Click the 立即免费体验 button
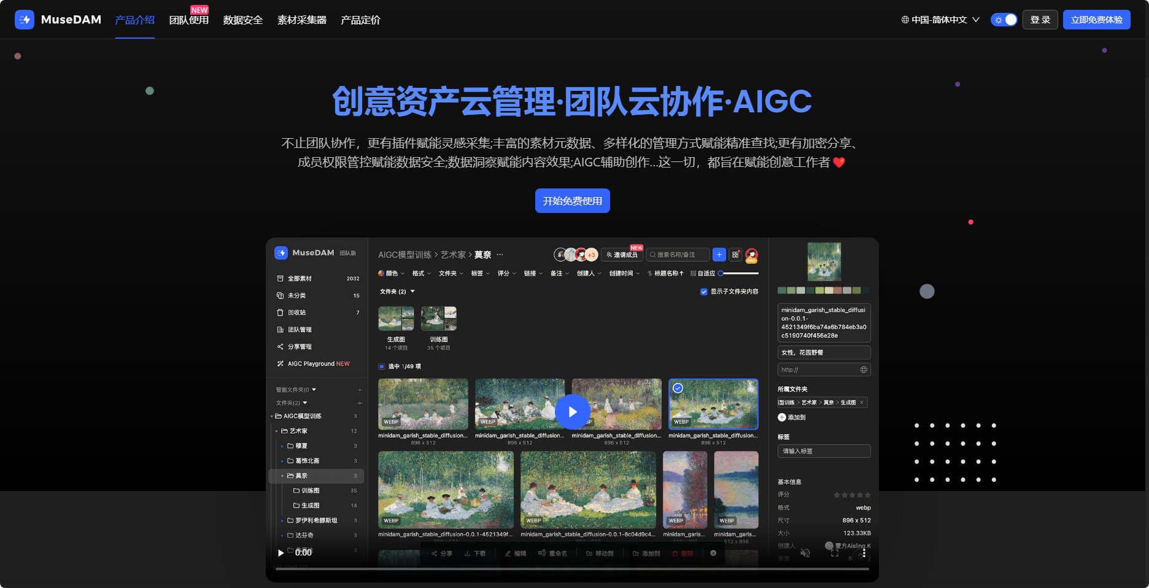1149x588 pixels. coord(1097,20)
